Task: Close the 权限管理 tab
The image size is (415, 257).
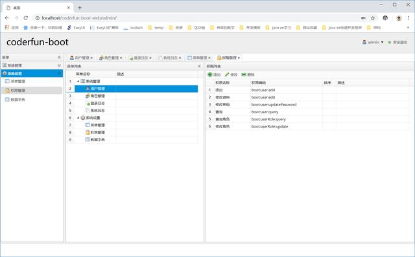Action: [x=239, y=58]
